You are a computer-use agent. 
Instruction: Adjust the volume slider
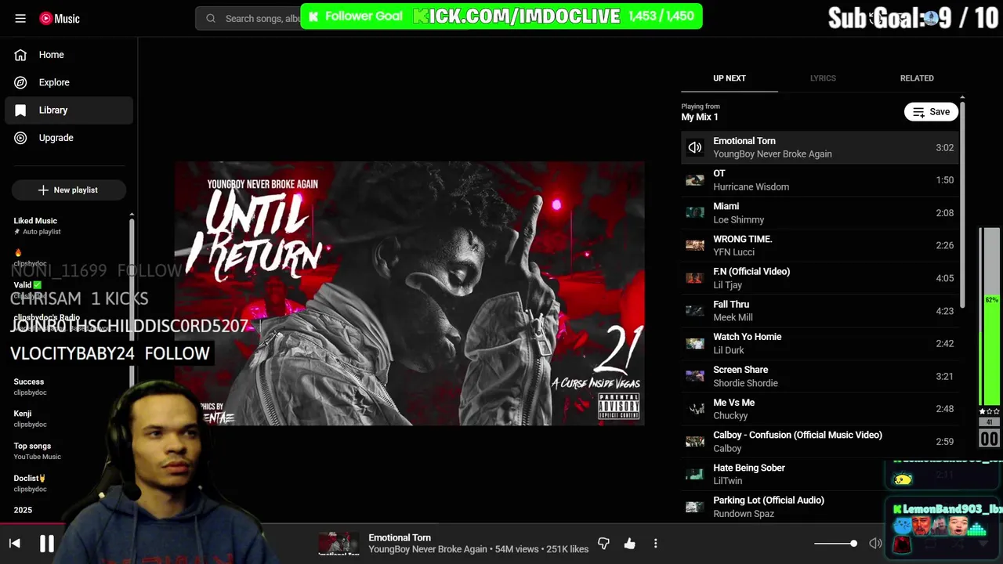[835, 543]
